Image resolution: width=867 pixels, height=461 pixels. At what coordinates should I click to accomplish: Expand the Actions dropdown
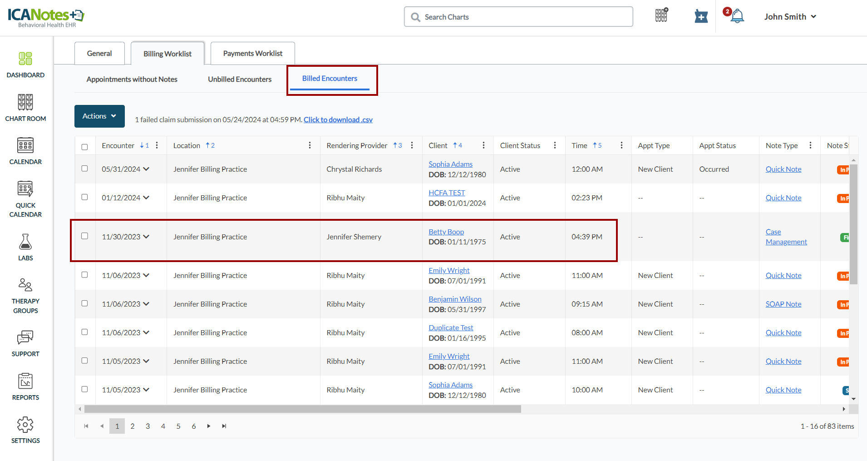[x=99, y=116]
